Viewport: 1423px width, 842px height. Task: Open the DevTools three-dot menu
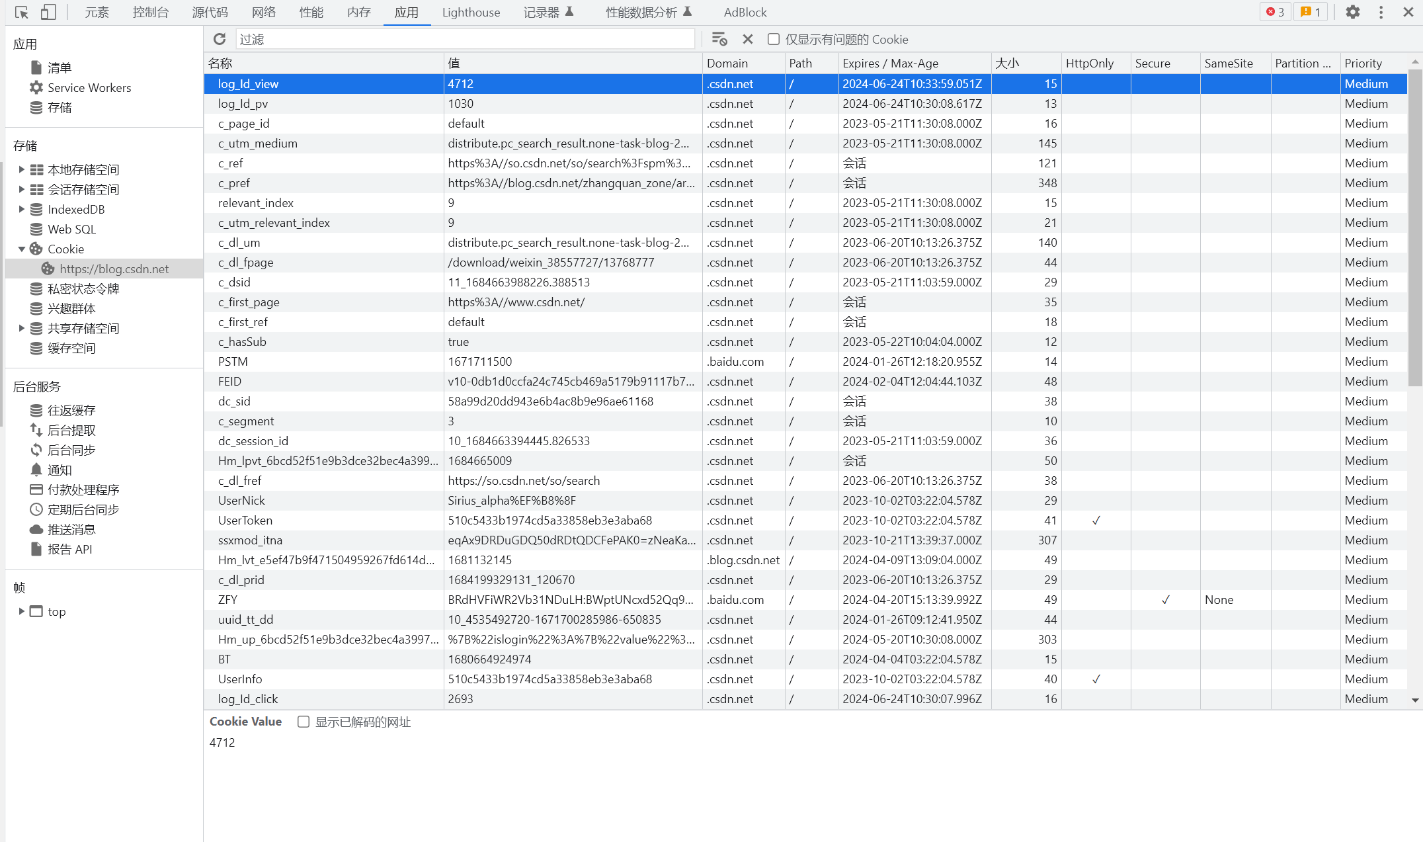[x=1381, y=12]
